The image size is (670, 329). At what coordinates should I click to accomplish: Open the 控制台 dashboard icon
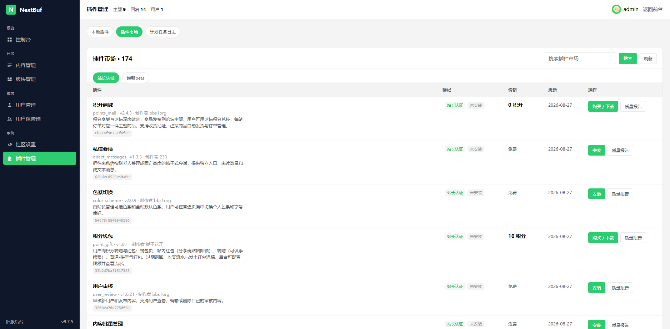point(10,40)
